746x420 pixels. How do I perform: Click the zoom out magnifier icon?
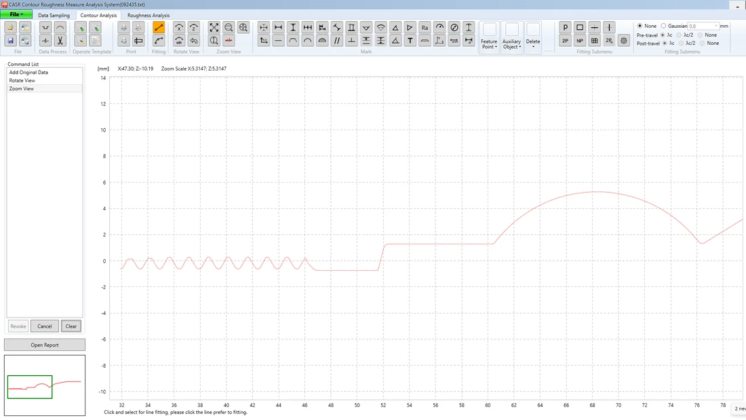tap(229, 28)
